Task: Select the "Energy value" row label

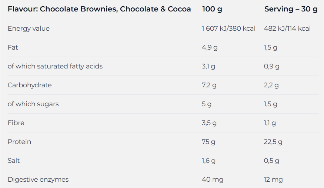Action: 29,28
